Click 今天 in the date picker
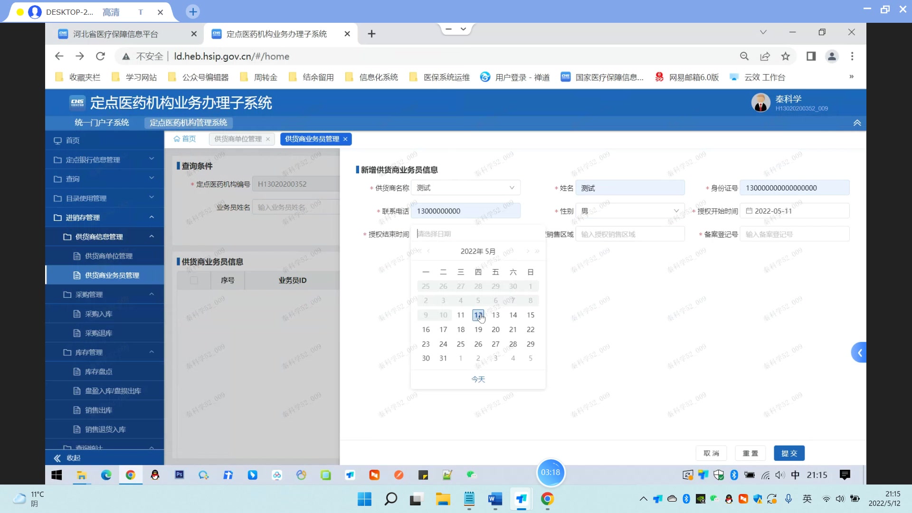Image resolution: width=912 pixels, height=513 pixels. tap(478, 380)
